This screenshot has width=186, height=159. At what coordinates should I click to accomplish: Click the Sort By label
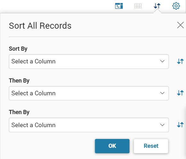point(18,49)
